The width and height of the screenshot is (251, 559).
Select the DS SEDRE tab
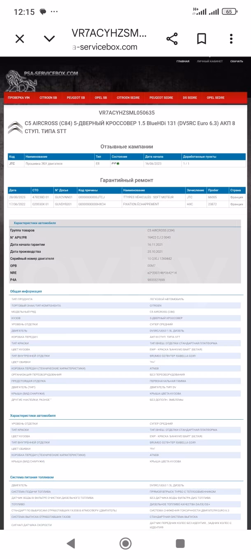[x=190, y=98]
